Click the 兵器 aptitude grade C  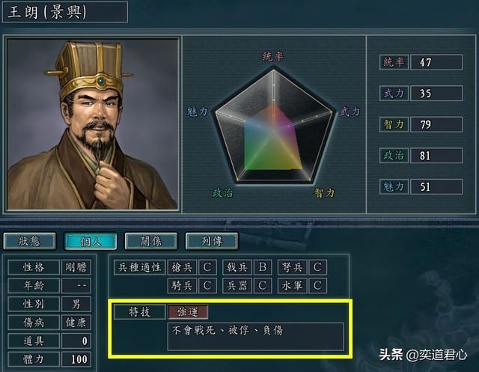(263, 286)
